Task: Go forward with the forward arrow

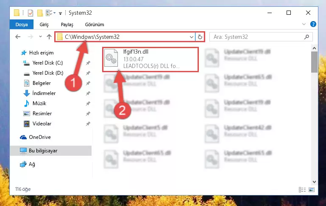Action: [x=31, y=37]
